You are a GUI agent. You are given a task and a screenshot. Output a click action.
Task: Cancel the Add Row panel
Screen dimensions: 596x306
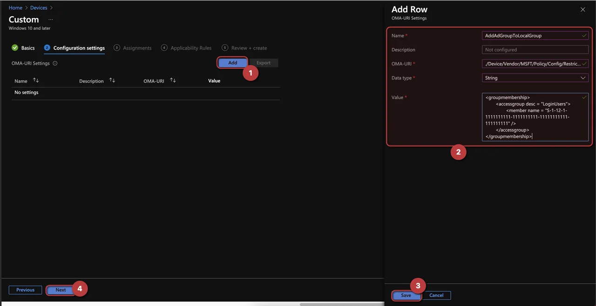pos(436,295)
